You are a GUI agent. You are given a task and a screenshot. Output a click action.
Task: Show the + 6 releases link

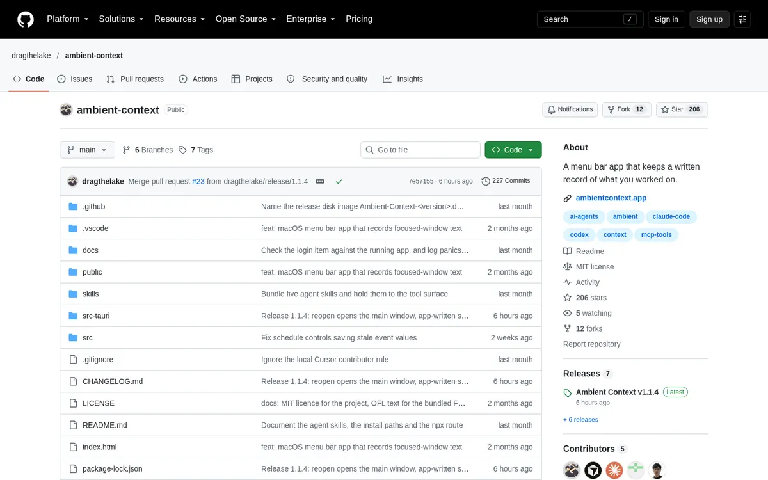point(580,420)
